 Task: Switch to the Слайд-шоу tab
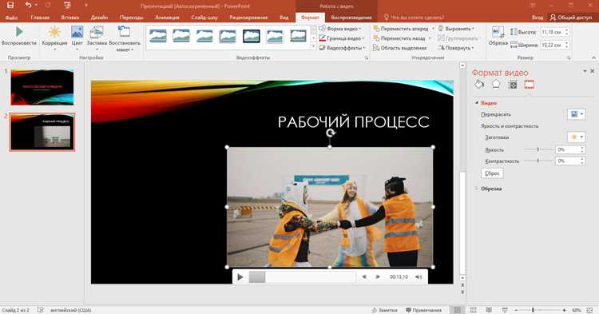tap(204, 18)
